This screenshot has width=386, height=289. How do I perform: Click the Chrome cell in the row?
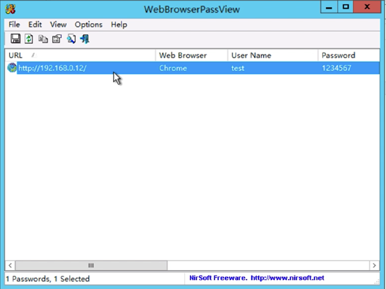click(x=173, y=68)
